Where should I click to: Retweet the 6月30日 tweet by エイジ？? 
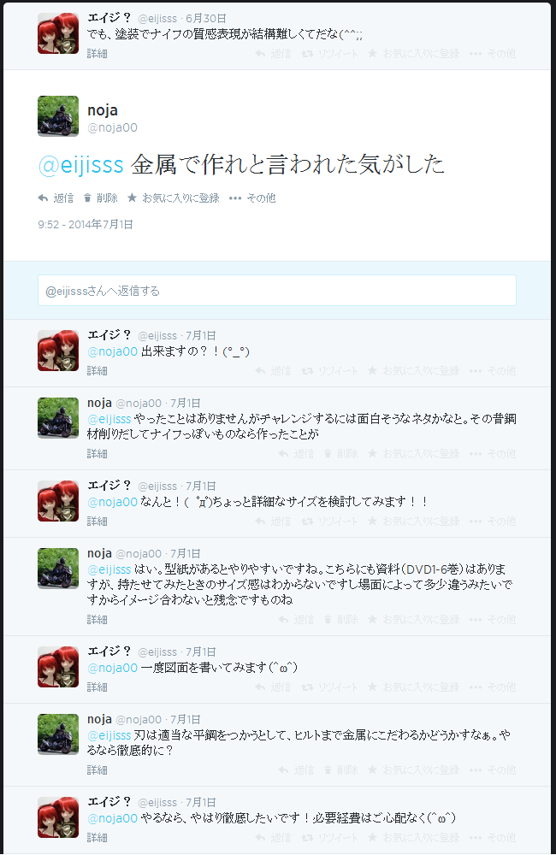coord(329,53)
